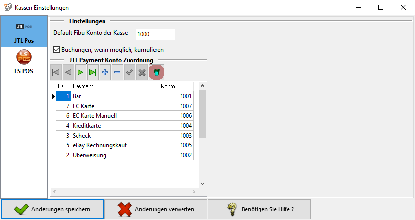Select JTL Pos in the sidebar

click(24, 31)
